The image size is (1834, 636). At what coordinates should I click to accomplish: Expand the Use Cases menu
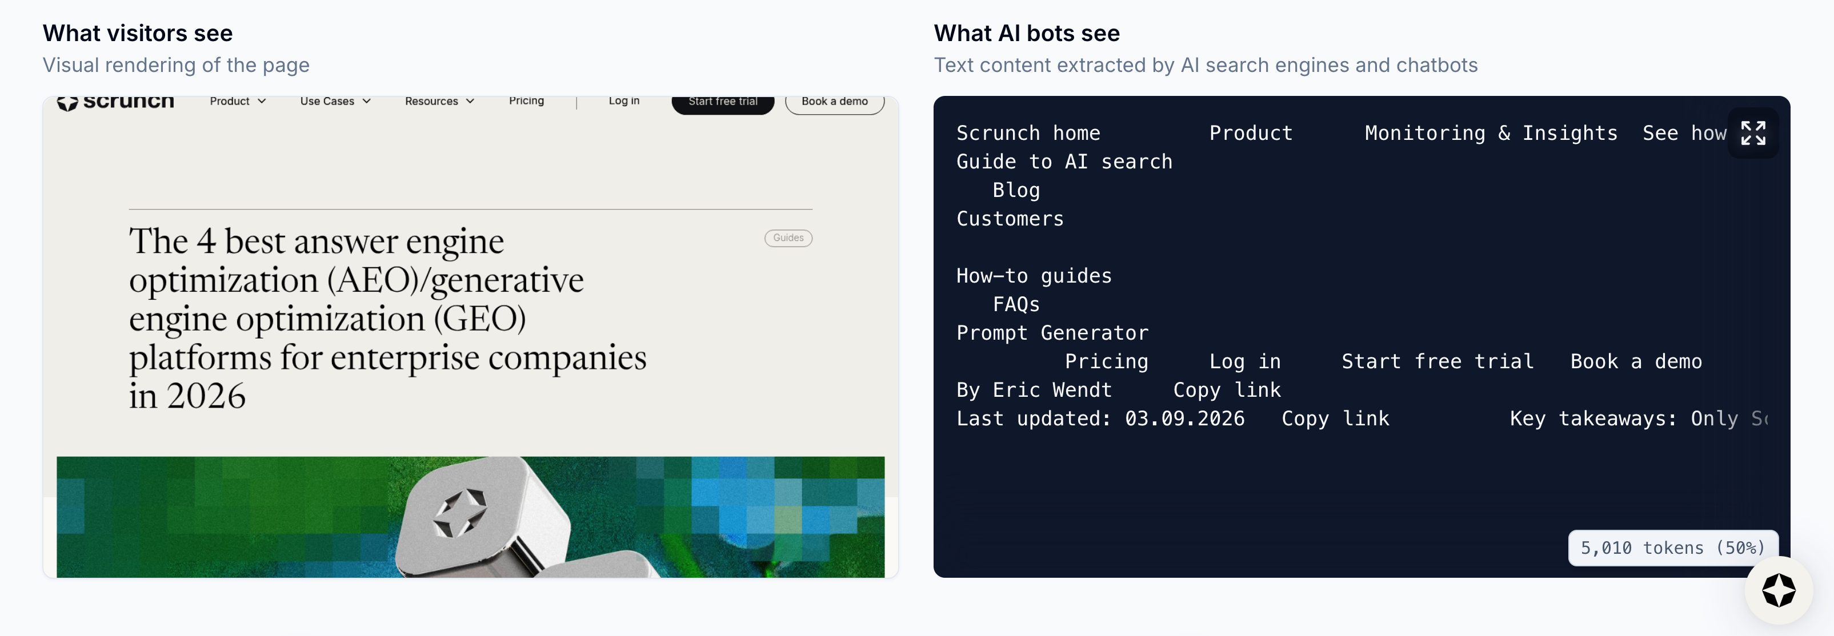(335, 101)
